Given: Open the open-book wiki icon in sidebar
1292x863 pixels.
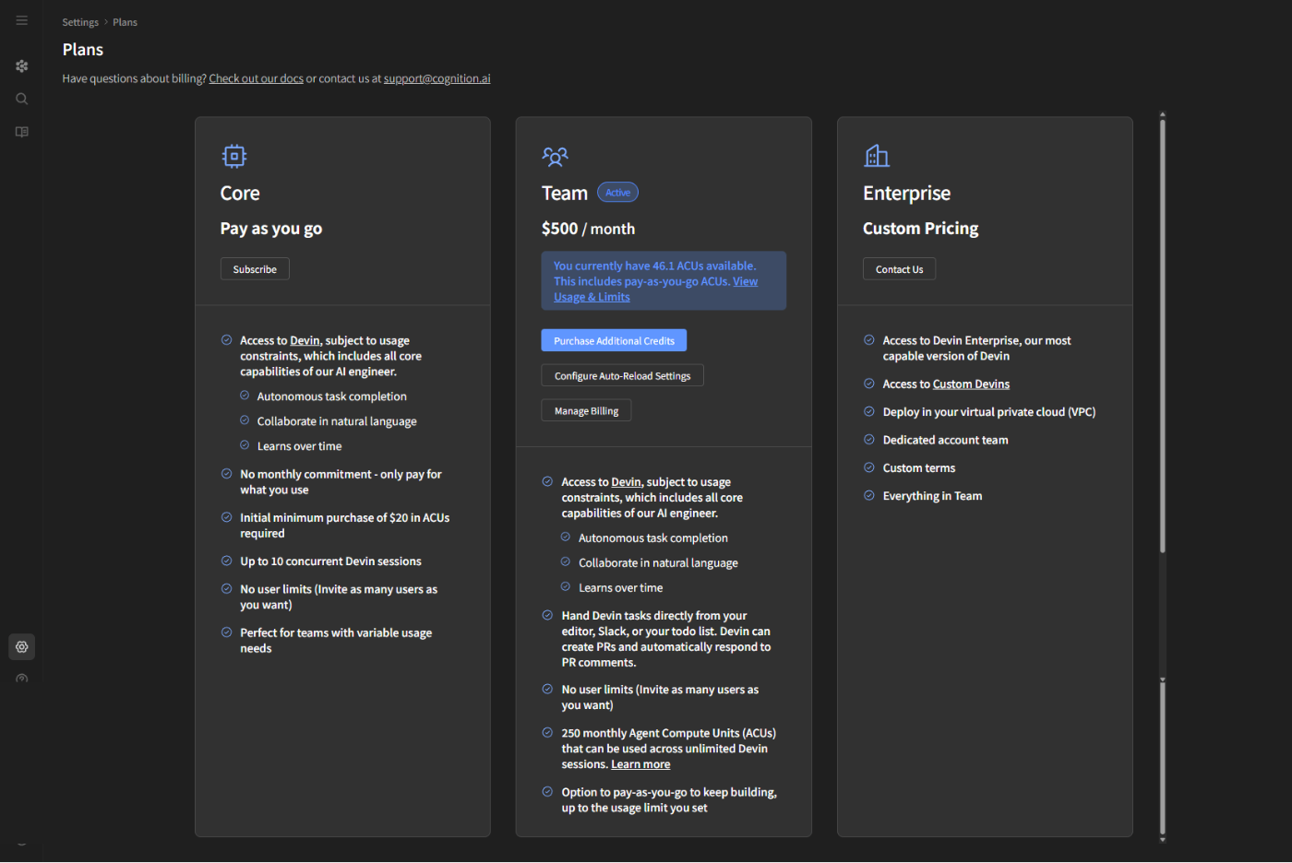Looking at the screenshot, I should (22, 132).
